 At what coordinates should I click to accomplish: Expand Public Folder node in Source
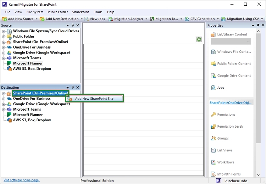pos(4,37)
